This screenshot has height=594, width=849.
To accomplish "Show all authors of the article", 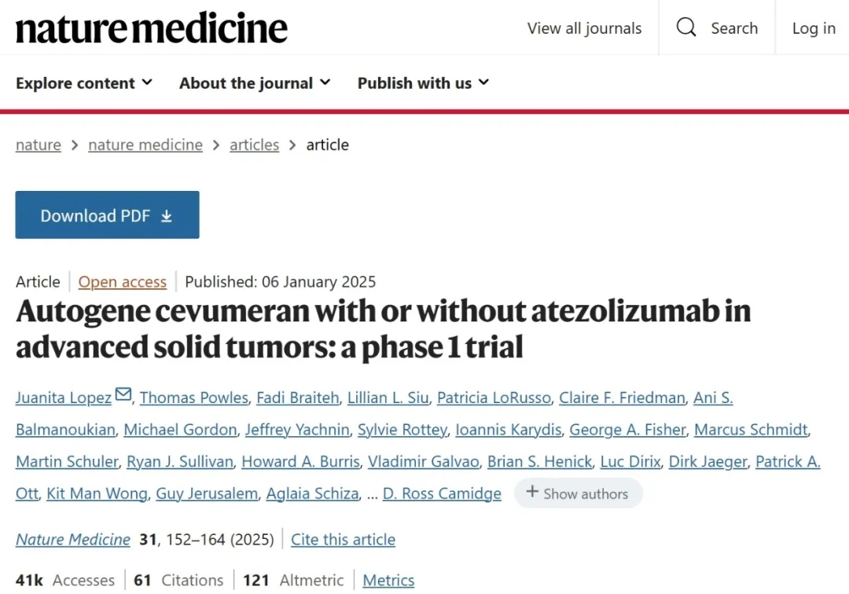I will pos(578,493).
